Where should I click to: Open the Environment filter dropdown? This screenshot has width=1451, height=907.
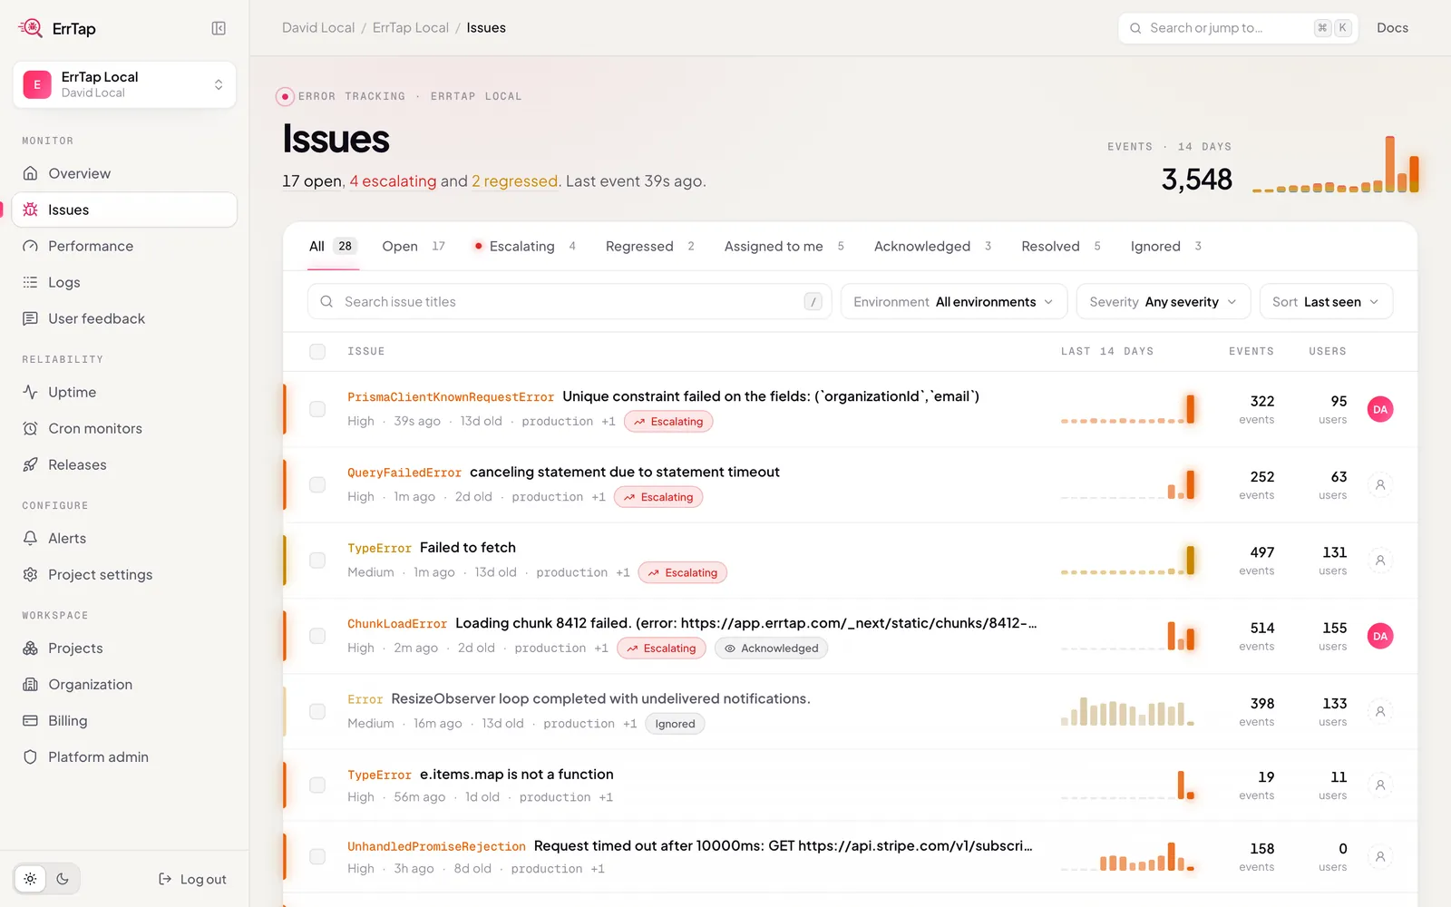click(954, 302)
